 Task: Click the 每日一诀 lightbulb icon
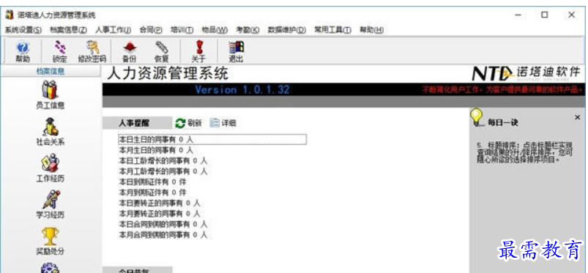[477, 117]
